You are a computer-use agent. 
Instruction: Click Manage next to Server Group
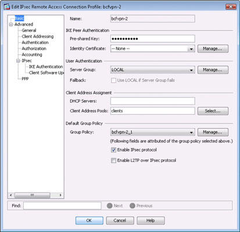[x=213, y=70]
